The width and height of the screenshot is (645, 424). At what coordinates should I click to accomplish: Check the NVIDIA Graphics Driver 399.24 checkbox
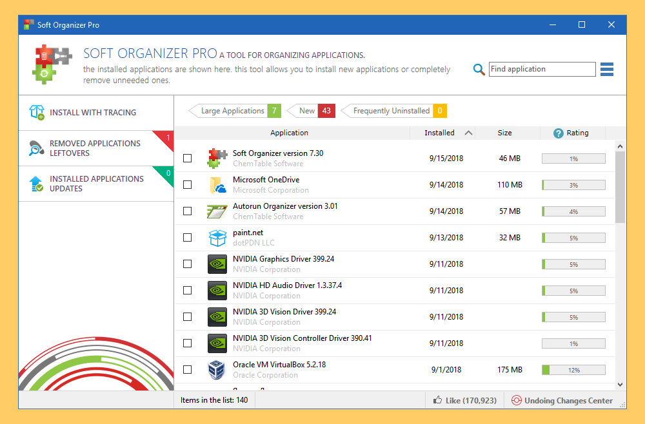click(187, 264)
